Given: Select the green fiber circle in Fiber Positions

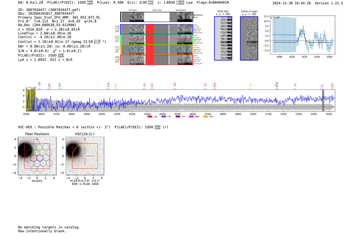Looking at the screenshot, I should [x=37, y=152].
